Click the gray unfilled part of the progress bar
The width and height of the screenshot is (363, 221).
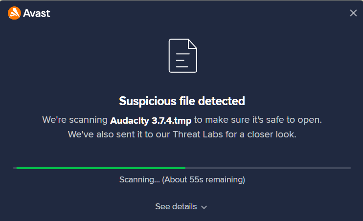pos(268,168)
